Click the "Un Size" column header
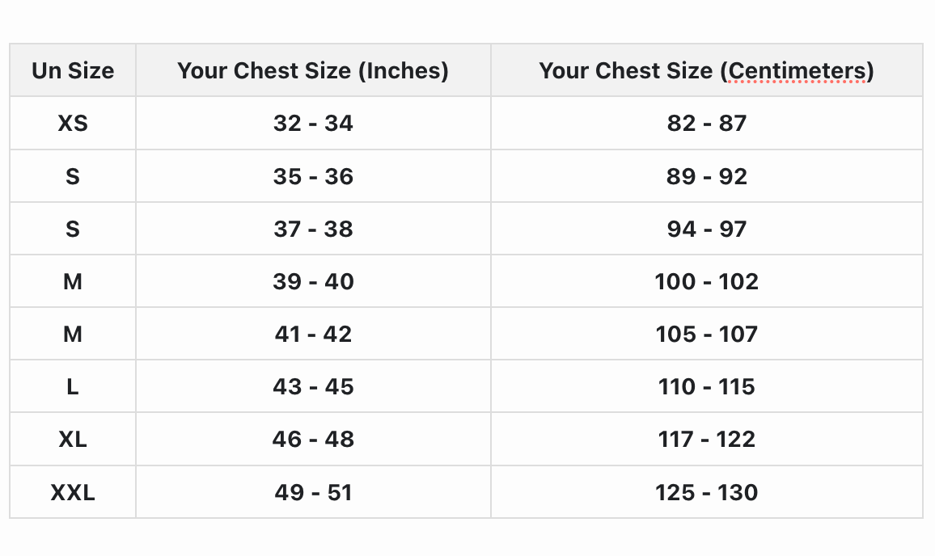The width and height of the screenshot is (935, 556). tap(73, 71)
